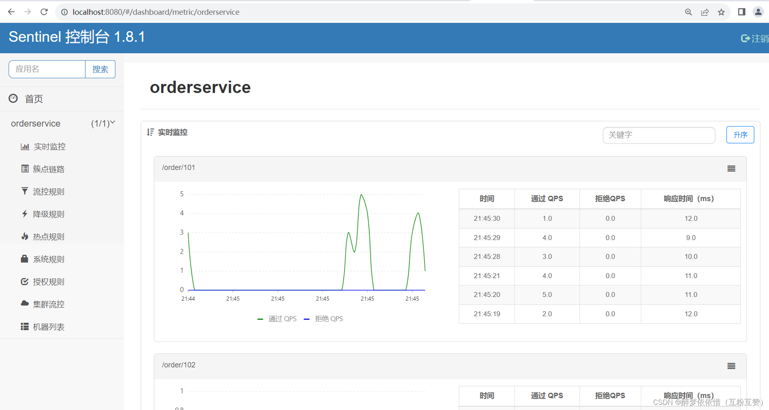
Task: Select orderservice in the sidebar
Action: tap(36, 123)
